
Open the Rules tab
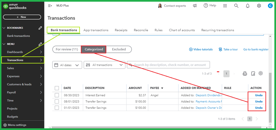coord(158,30)
